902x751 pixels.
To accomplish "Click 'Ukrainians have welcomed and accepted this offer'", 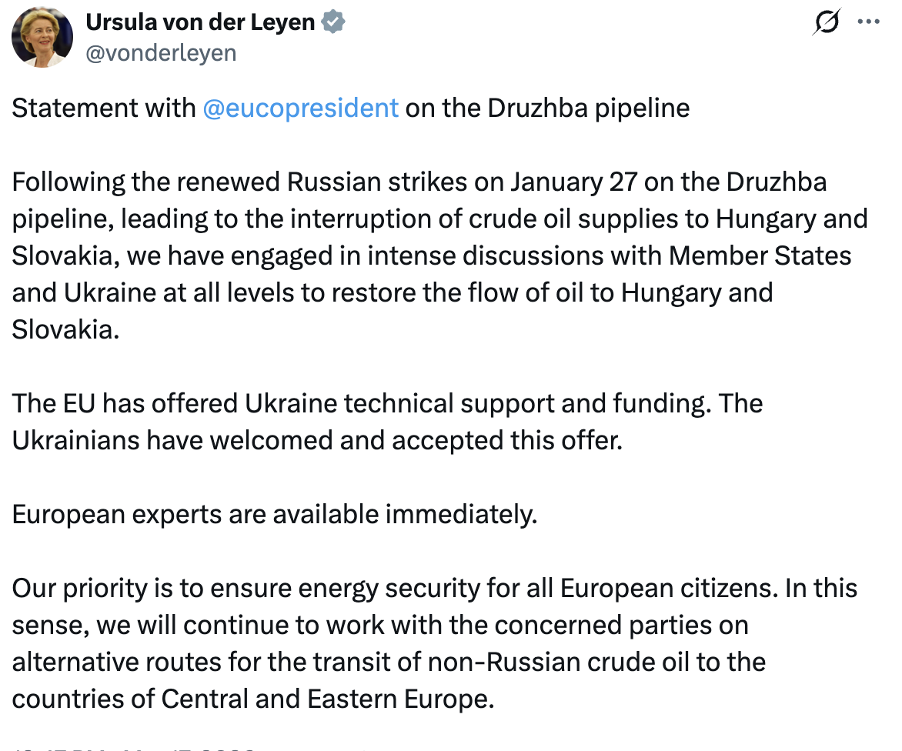I will 316,440.
